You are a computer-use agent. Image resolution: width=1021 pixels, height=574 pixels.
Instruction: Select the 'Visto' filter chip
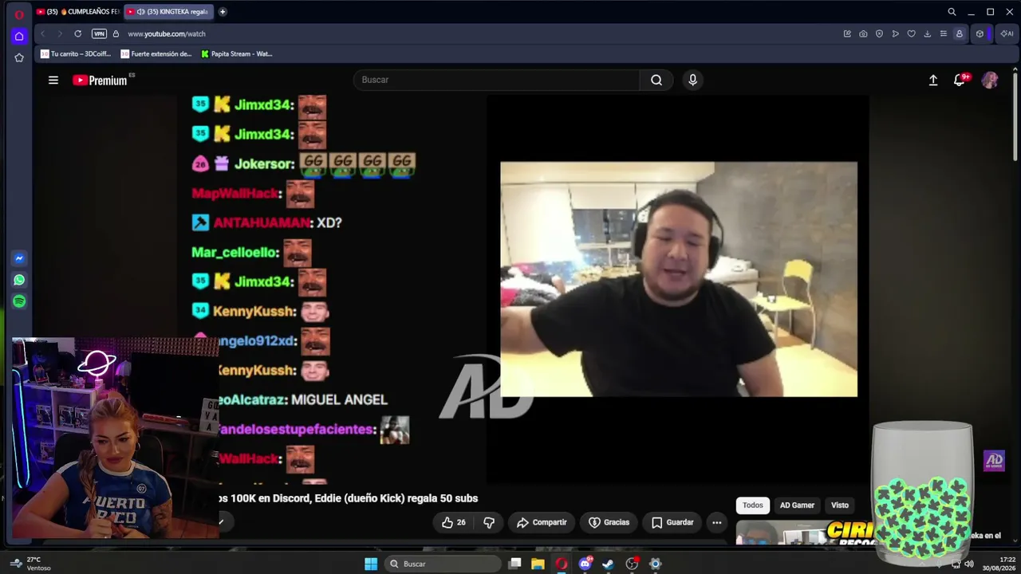(x=840, y=505)
